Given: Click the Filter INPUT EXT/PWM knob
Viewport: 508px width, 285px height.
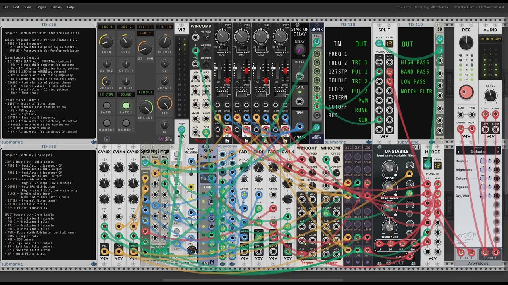Looking at the screenshot, I should tap(145, 48).
